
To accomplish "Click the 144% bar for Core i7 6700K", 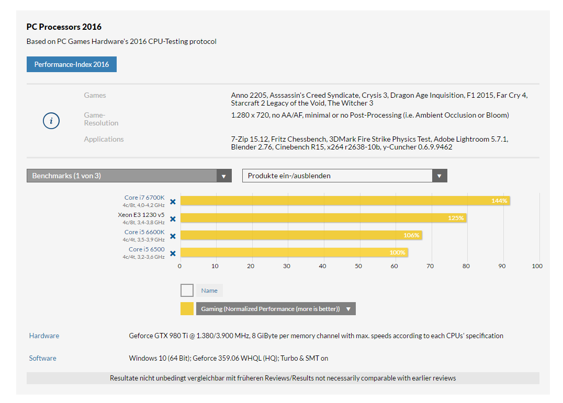I will coord(345,201).
